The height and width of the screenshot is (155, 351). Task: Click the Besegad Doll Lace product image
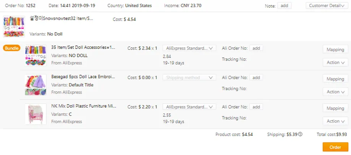36,85
